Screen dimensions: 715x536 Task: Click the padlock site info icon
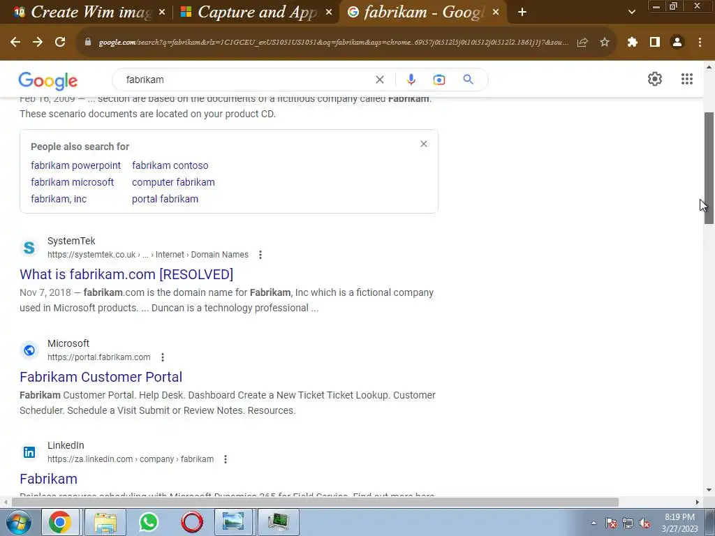point(88,42)
